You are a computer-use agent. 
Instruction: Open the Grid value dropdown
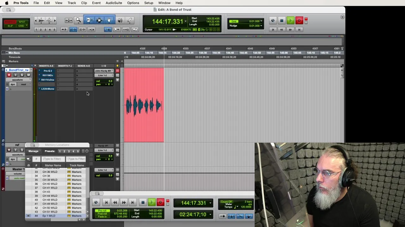tap(261, 21)
